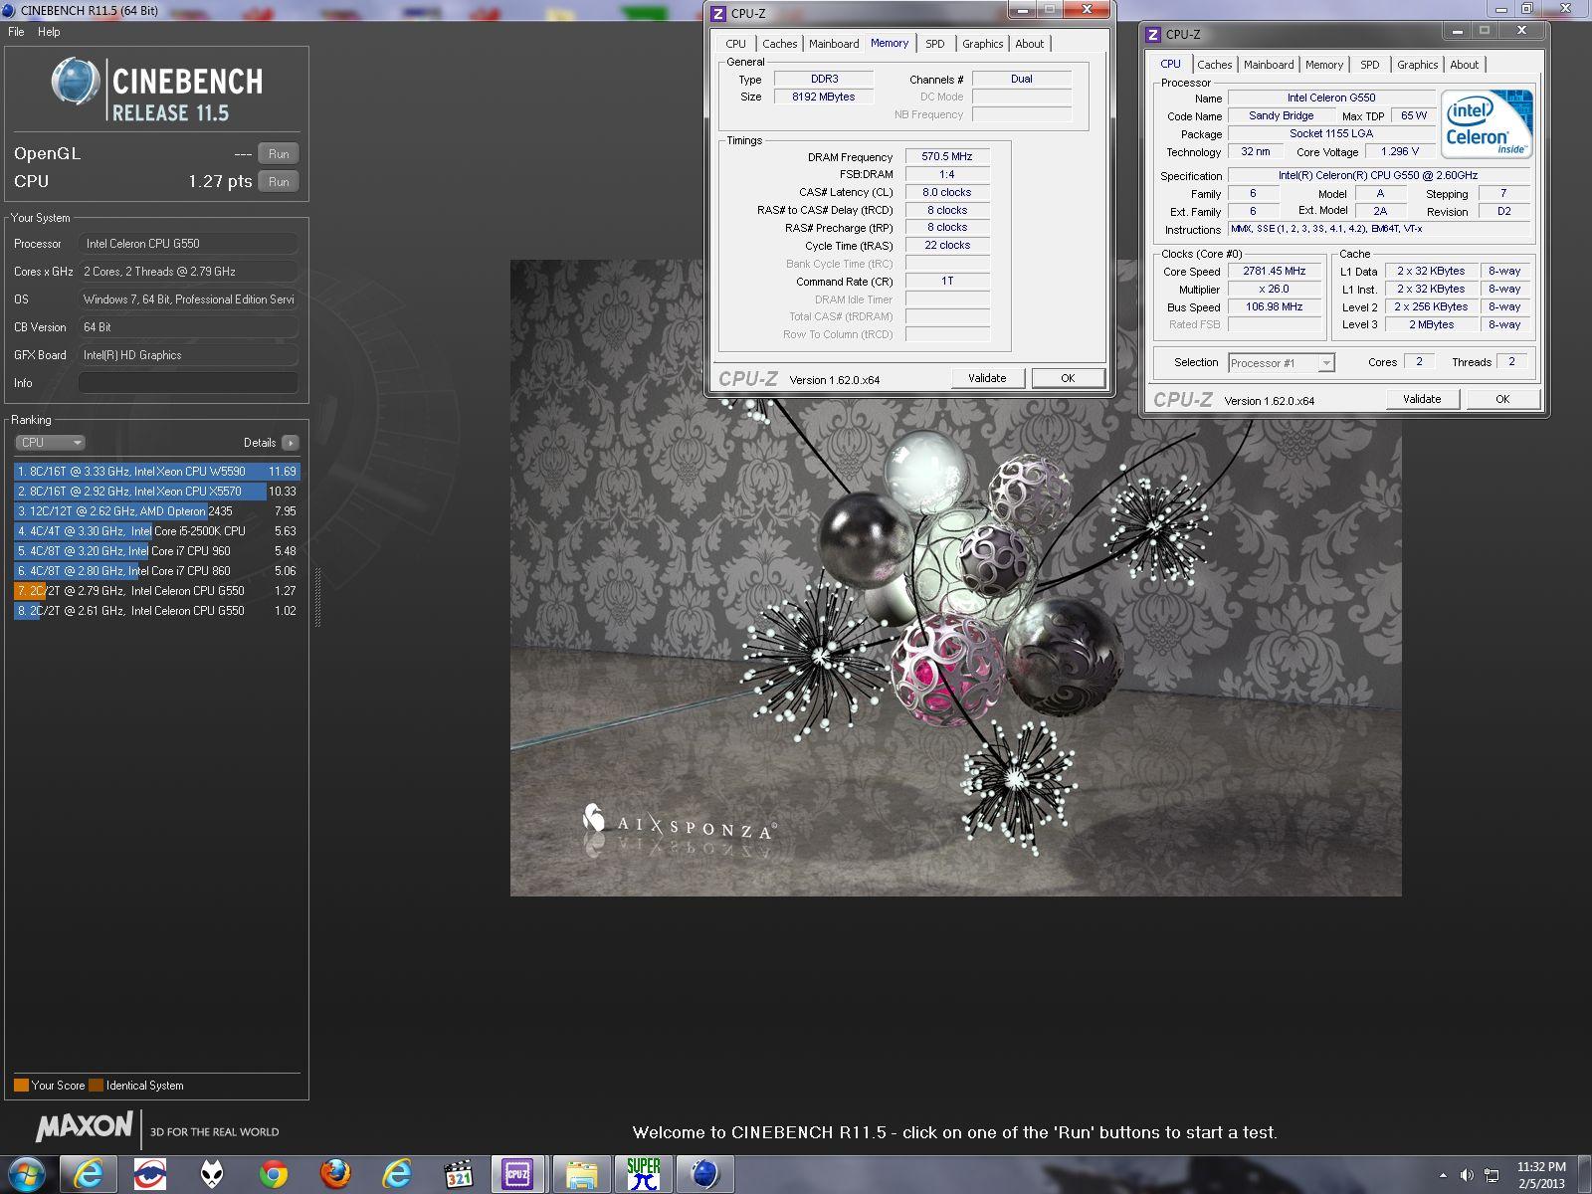Viewport: 1592px width, 1194px height.
Task: Select the AMD Opteron 2435 ranking row
Action: click(156, 511)
